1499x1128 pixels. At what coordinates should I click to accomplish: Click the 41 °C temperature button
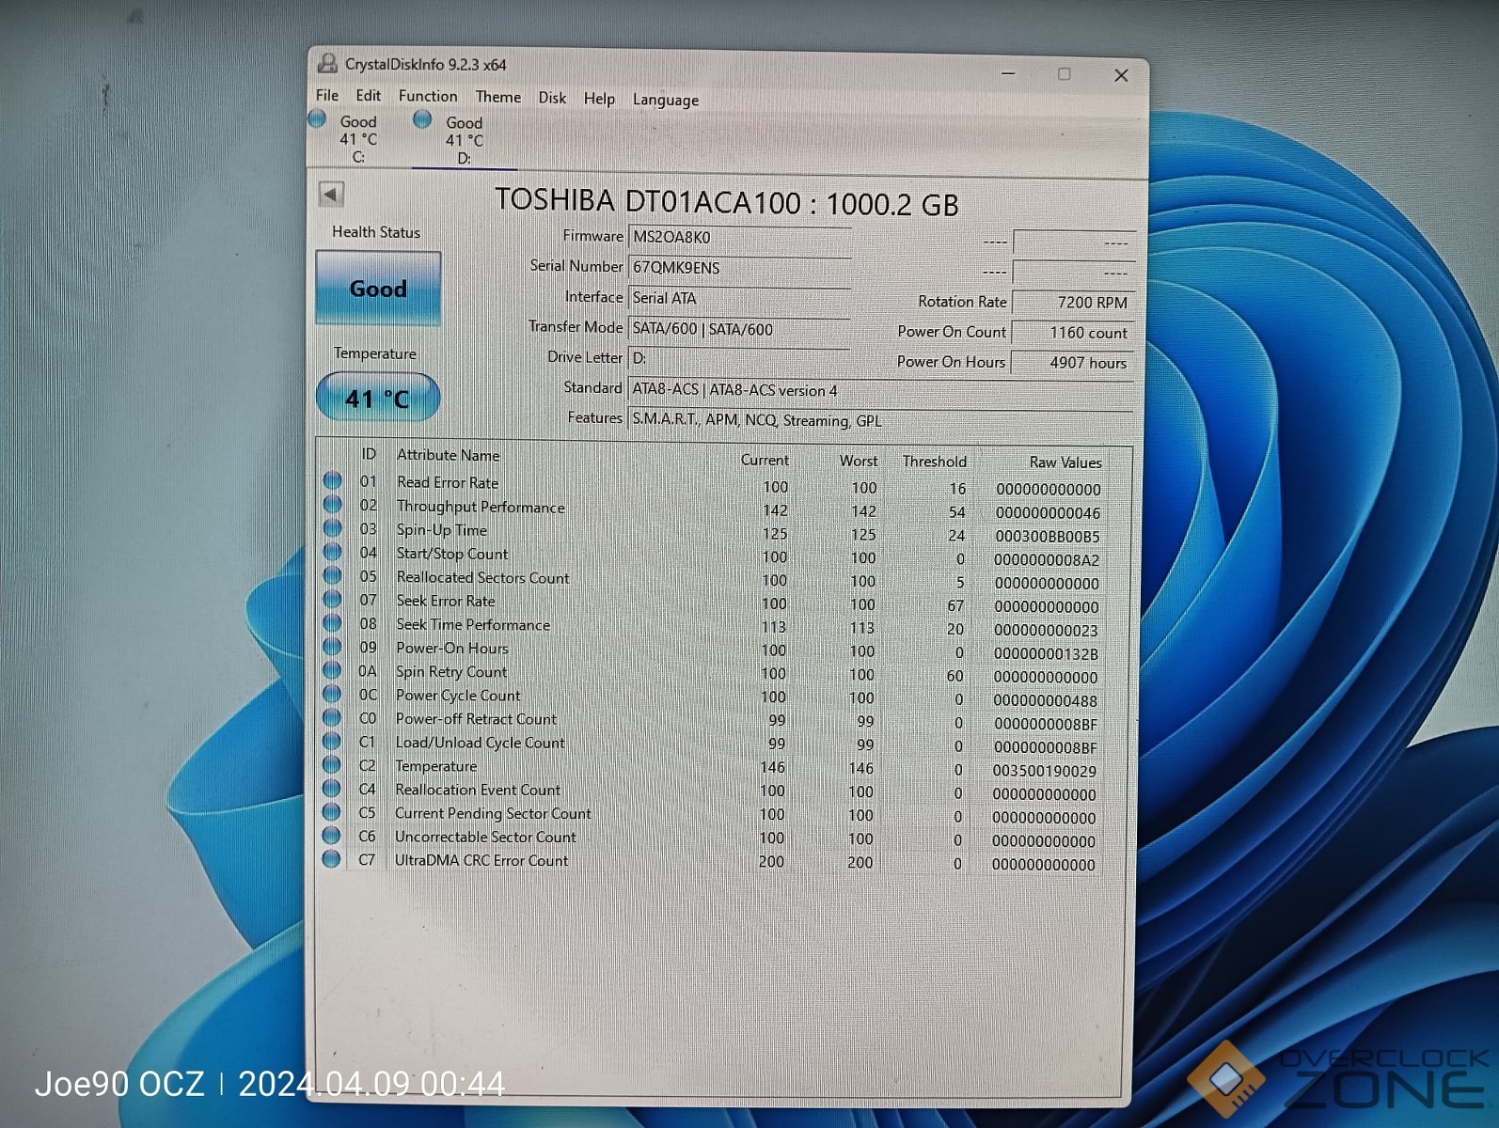tap(378, 398)
